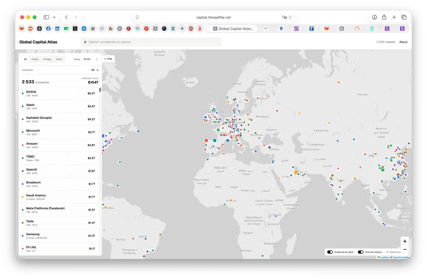Screen dimensions: 427x279
Task: Open the four-point sparkle bookmark icon
Action: (182, 29)
